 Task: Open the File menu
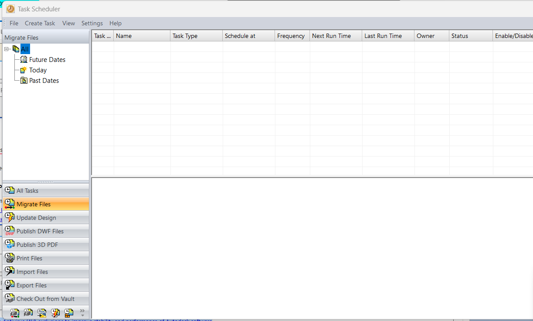(14, 23)
